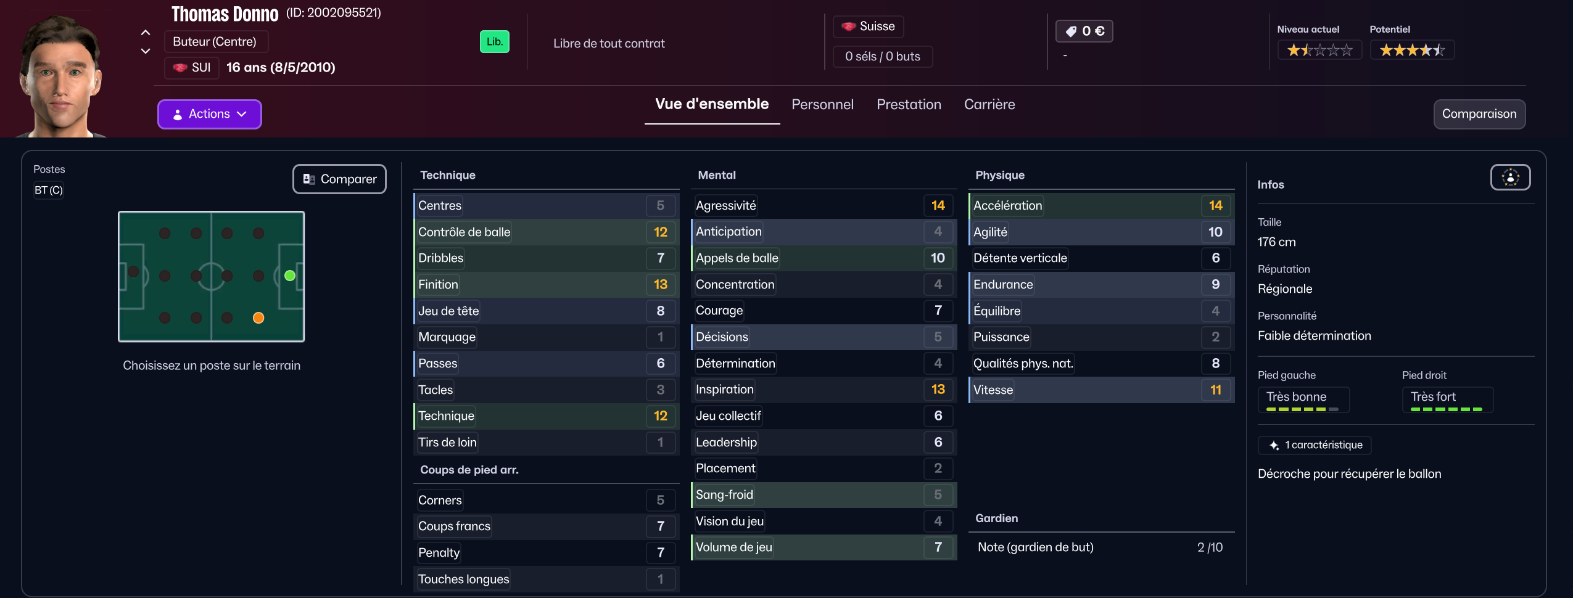This screenshot has height=598, width=1573.
Task: Click the '1 caractéristique' sparkle badge
Action: click(x=1314, y=445)
